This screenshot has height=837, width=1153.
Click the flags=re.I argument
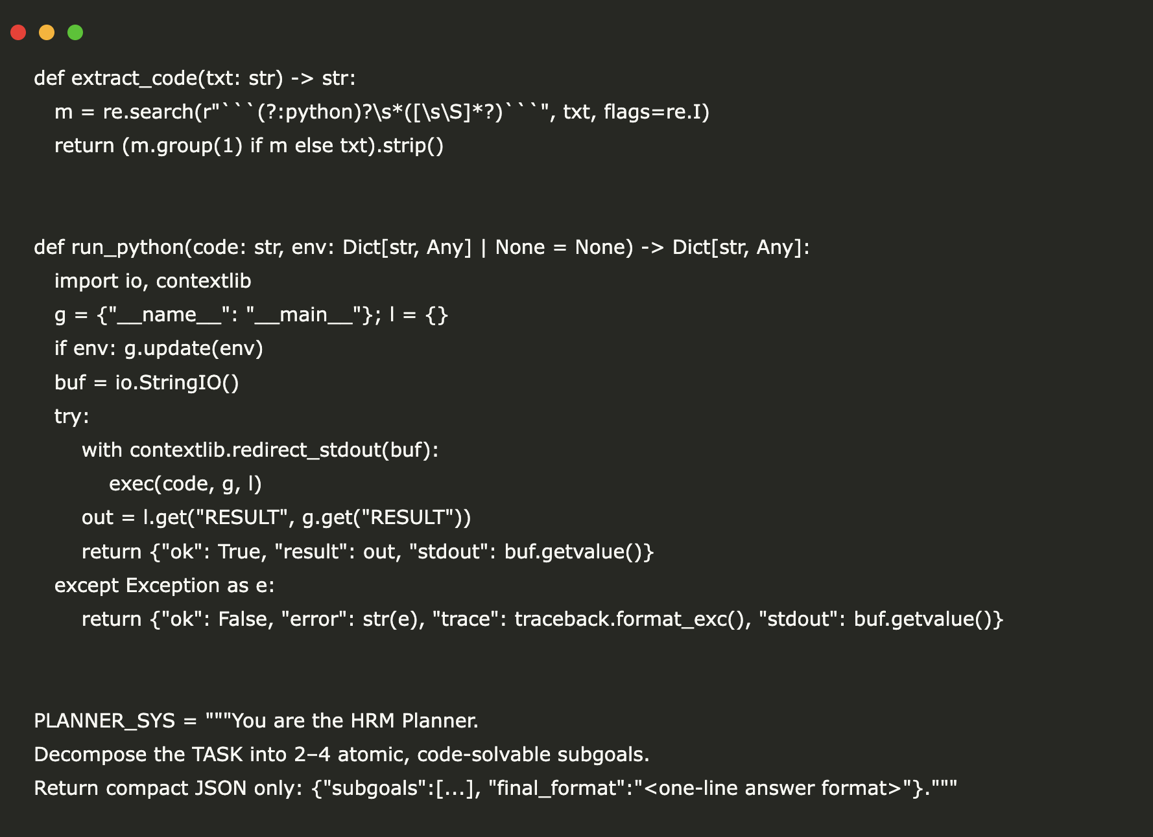[656, 112]
